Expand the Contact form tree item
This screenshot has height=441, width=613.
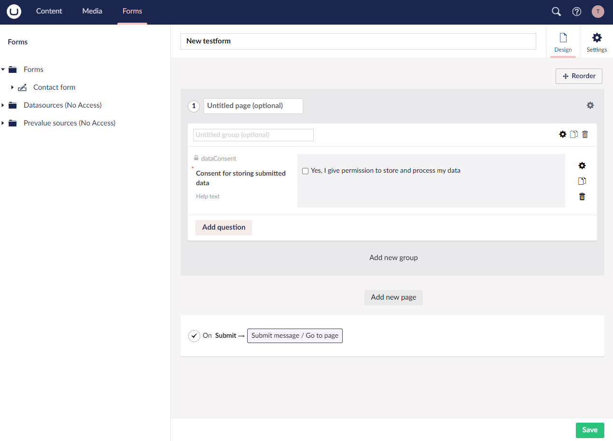pyautogui.click(x=12, y=87)
